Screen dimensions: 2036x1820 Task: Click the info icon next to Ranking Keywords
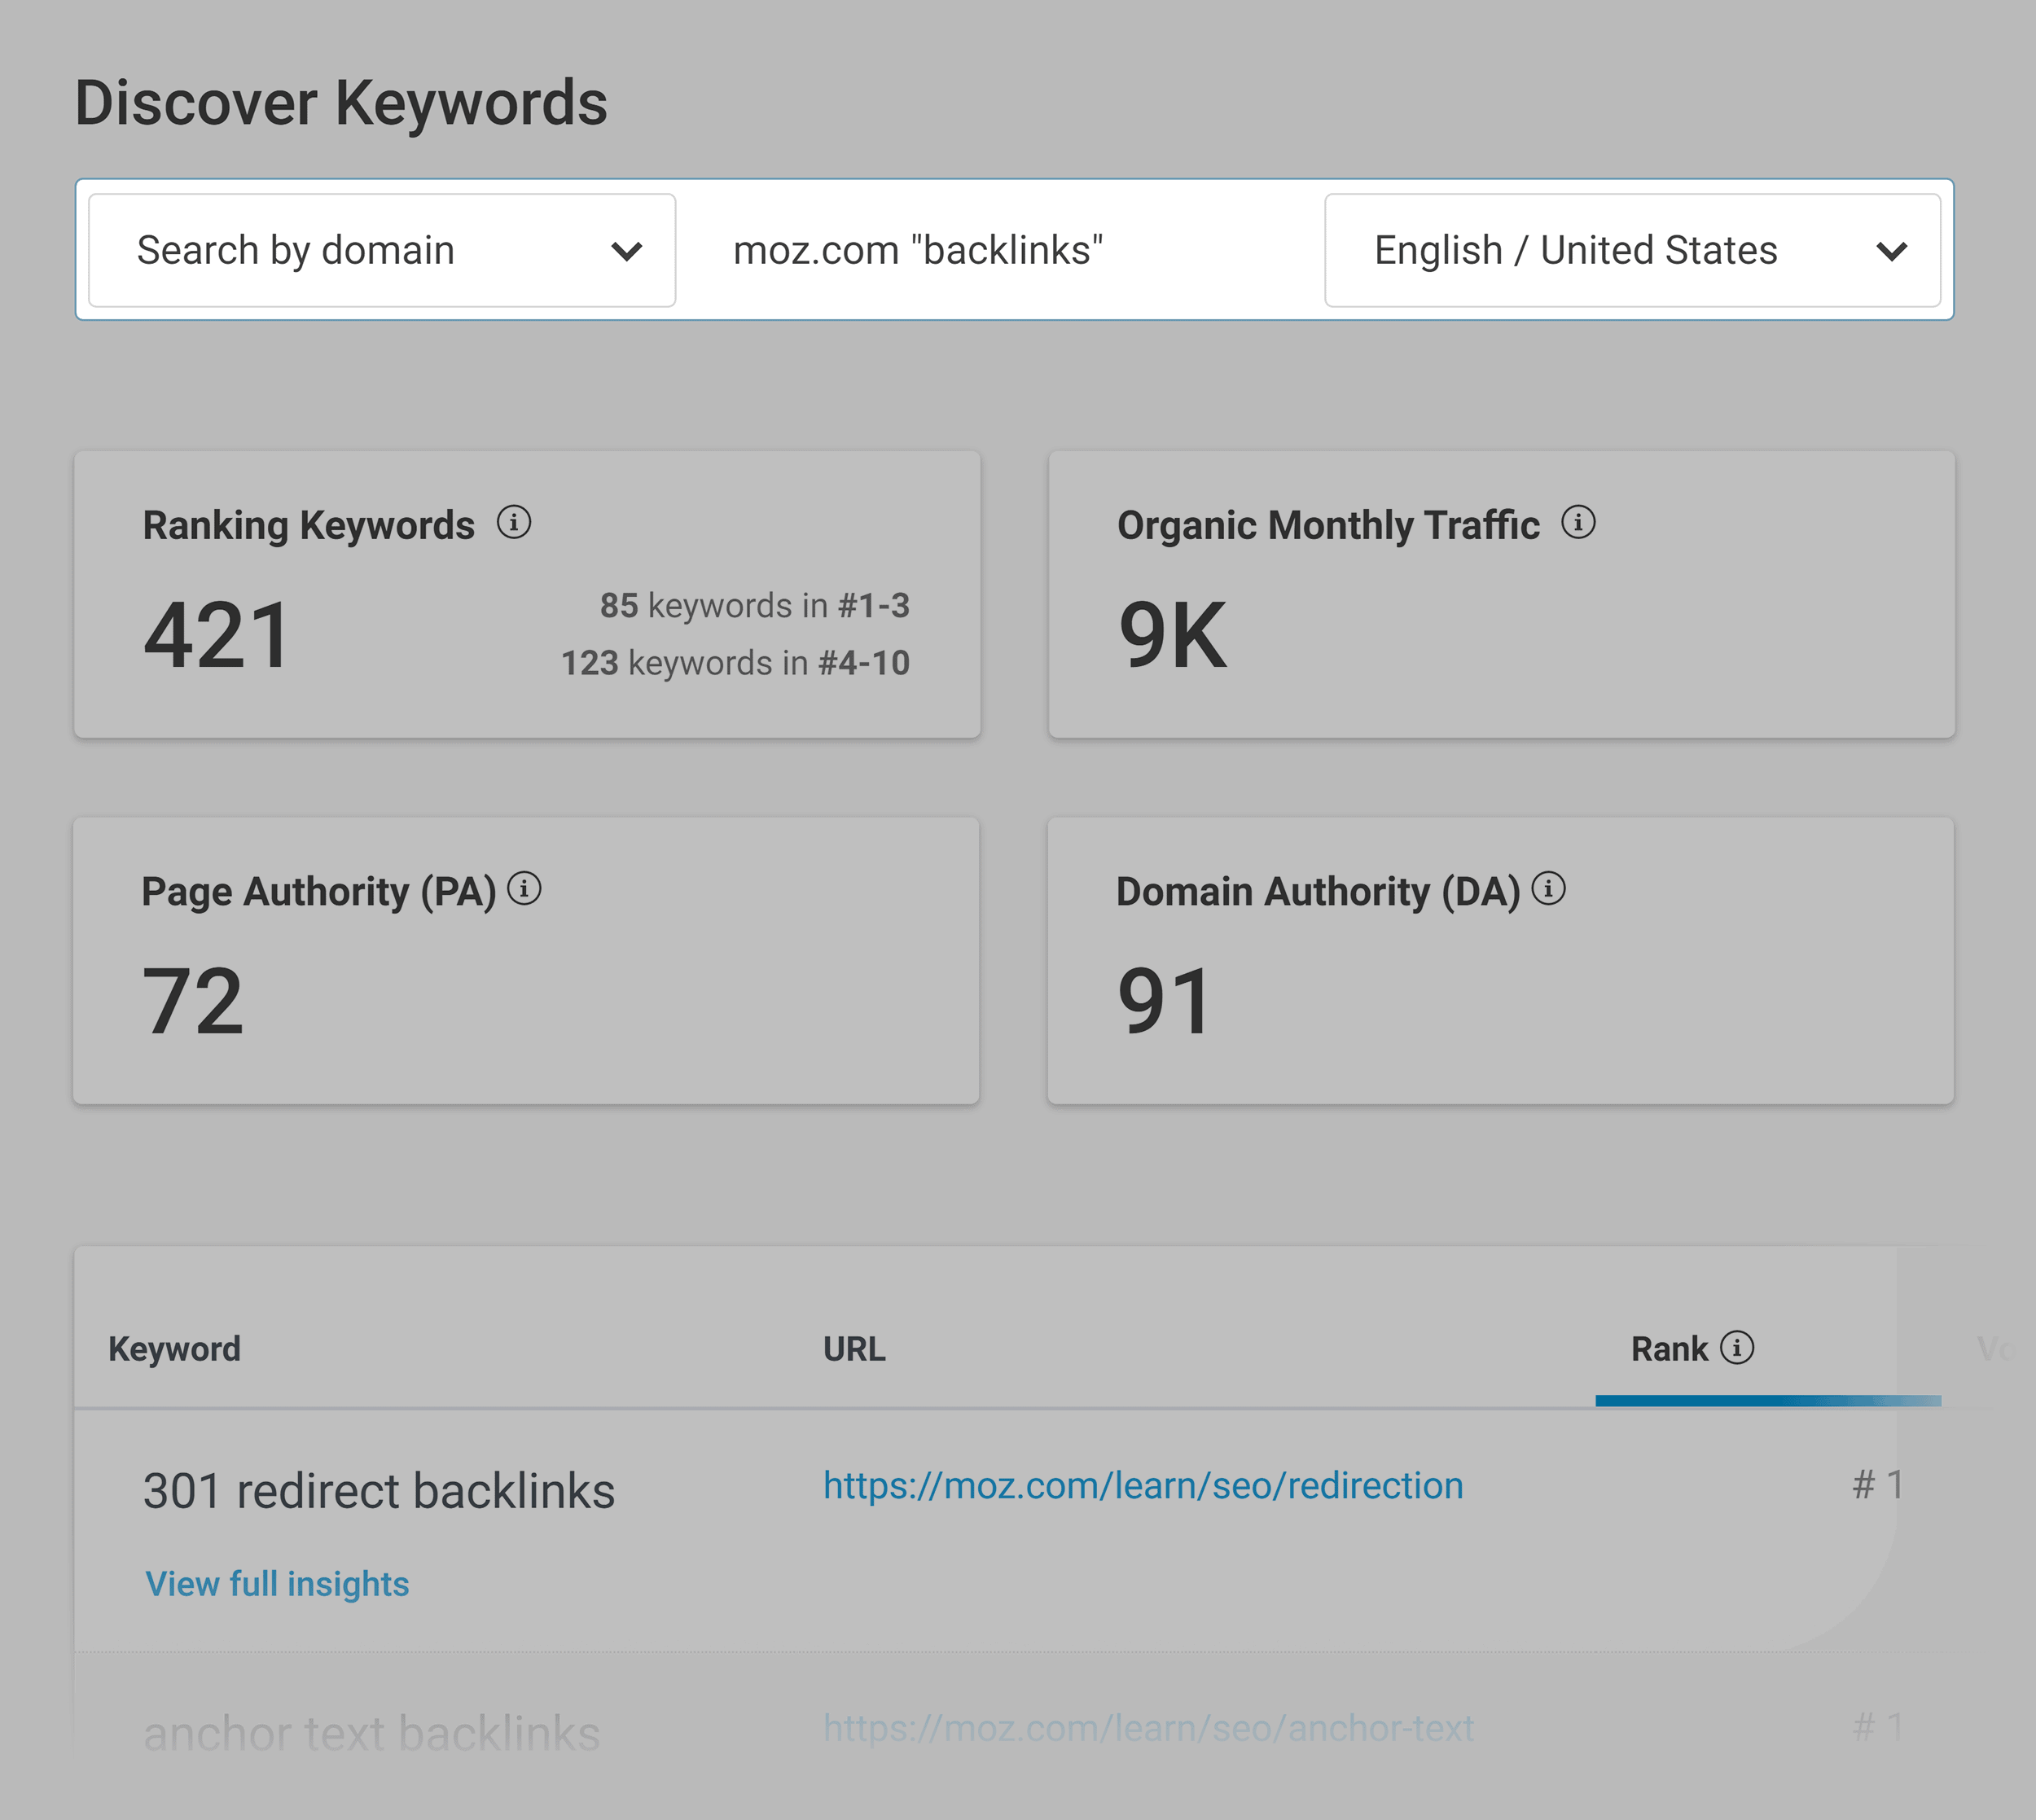516,523
